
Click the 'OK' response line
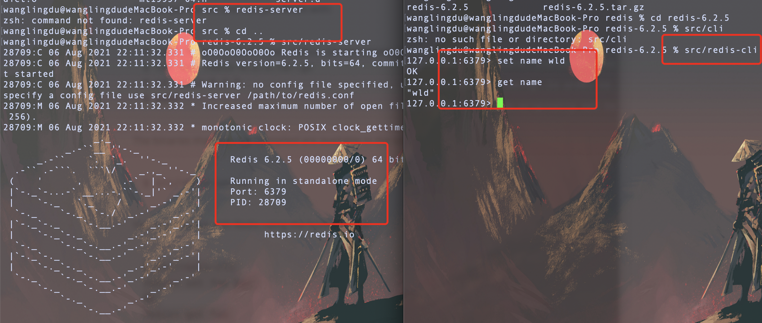[412, 71]
